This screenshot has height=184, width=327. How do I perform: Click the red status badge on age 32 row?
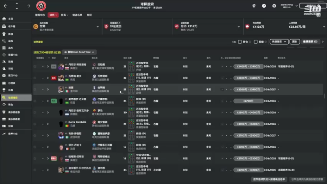(x=54, y=78)
